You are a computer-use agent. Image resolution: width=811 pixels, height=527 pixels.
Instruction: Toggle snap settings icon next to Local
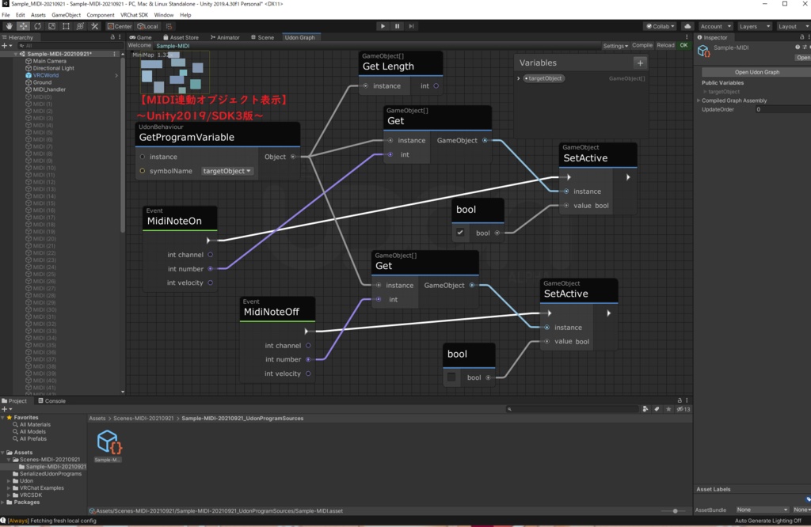[x=169, y=26]
